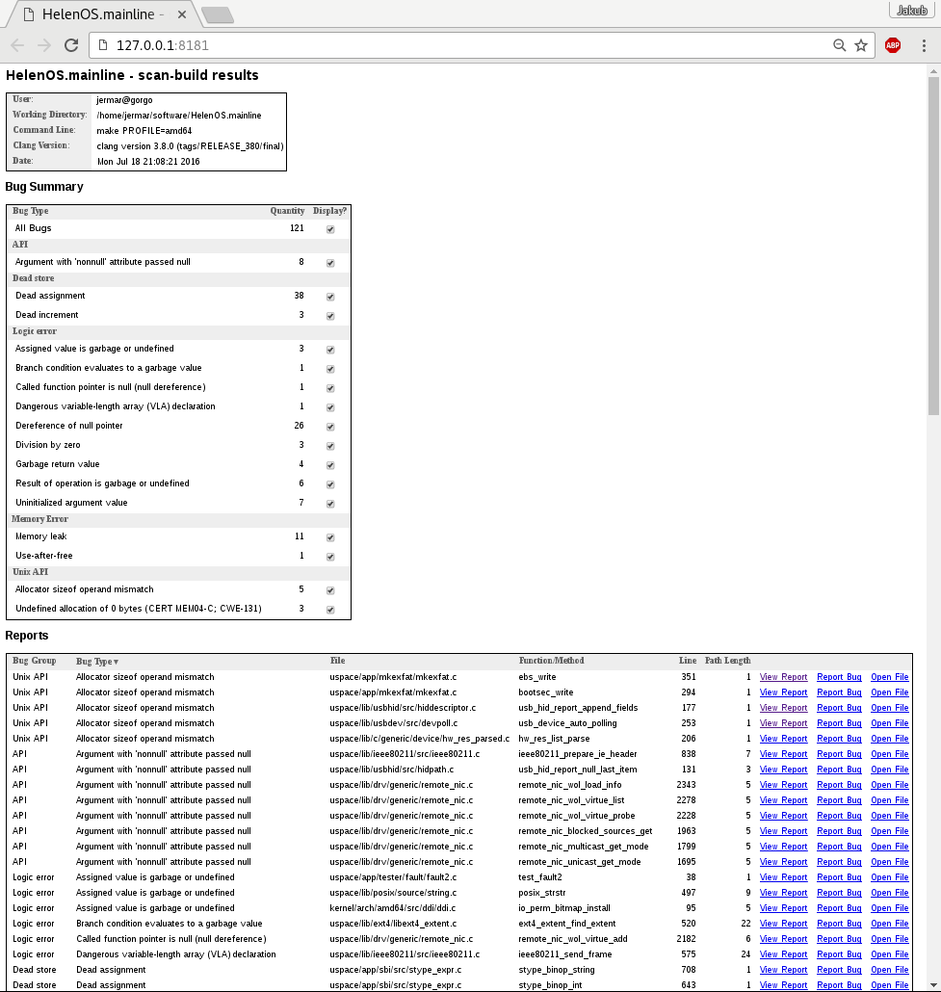Image resolution: width=941 pixels, height=992 pixels.
Task: Reload the scan-build results page
Action: tap(70, 44)
